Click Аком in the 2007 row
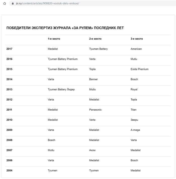Screen dimensions: 176x179 (92, 150)
